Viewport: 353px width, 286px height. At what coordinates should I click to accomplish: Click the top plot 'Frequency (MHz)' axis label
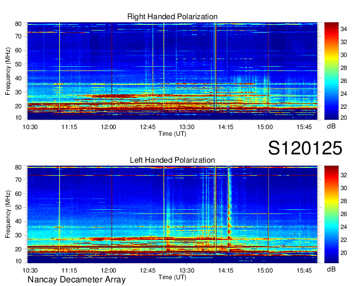pos(8,71)
